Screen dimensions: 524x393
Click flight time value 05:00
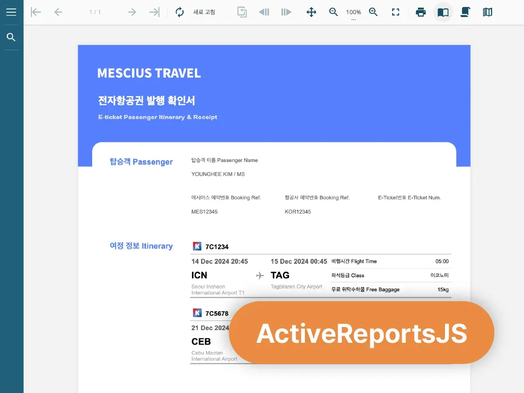click(442, 262)
